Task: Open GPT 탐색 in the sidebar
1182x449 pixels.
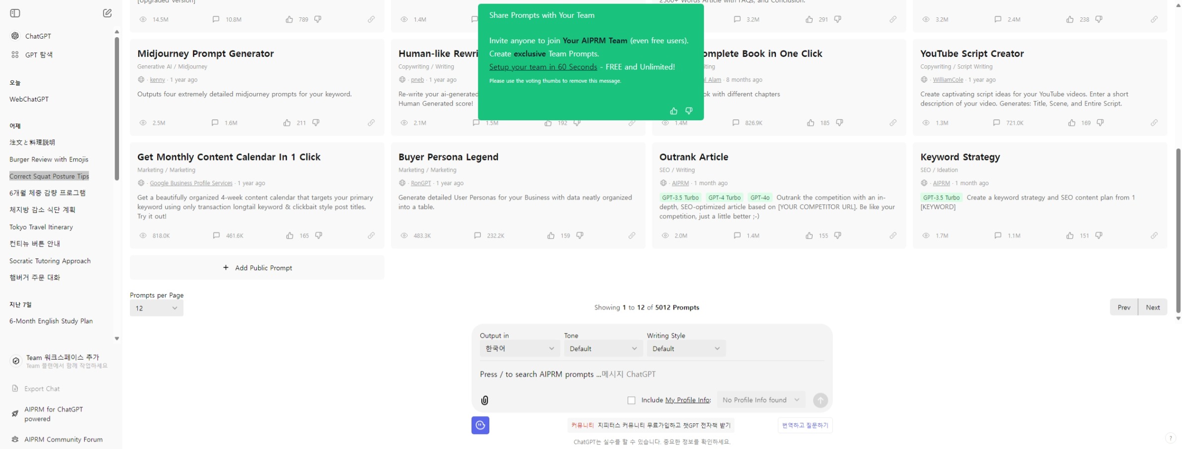Action: [39, 55]
